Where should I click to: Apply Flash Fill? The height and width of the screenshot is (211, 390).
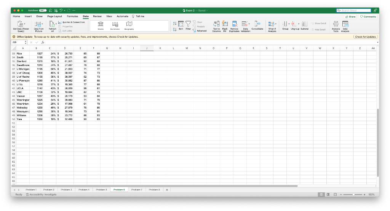[225, 26]
